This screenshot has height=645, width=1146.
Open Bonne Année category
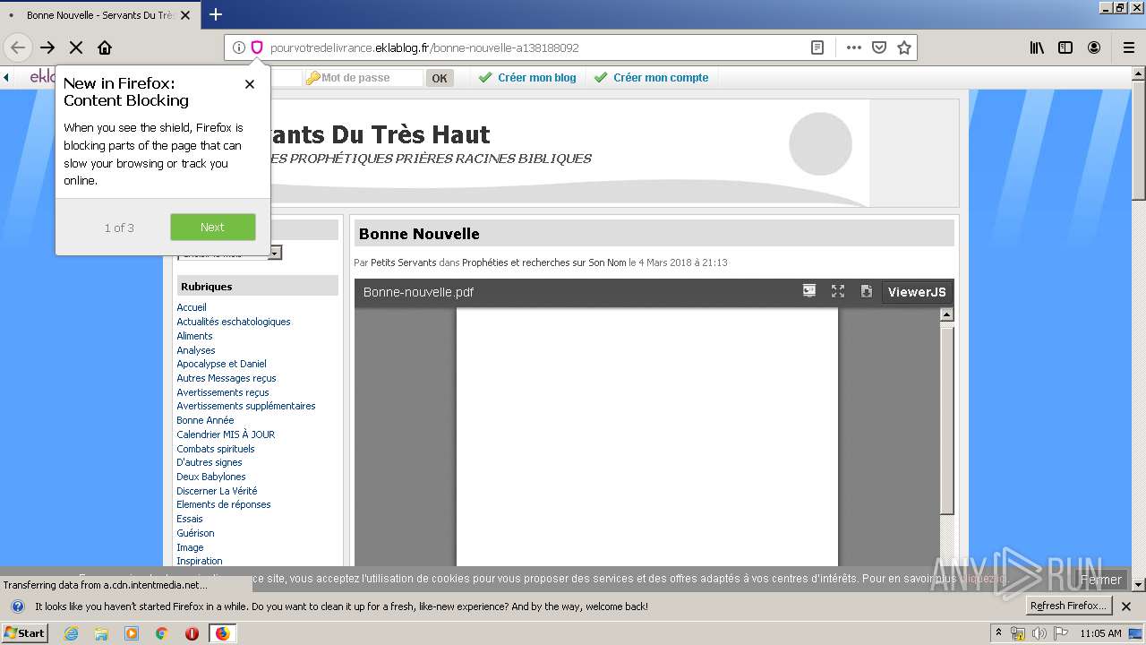pos(205,420)
